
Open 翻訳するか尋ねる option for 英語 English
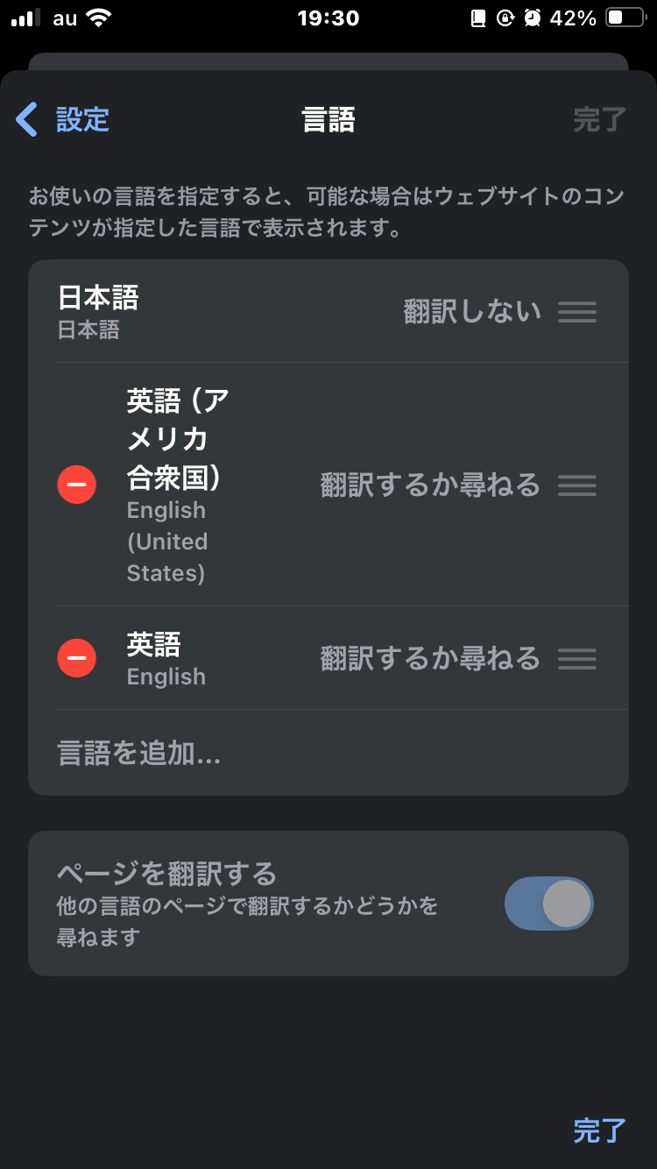[x=430, y=658]
